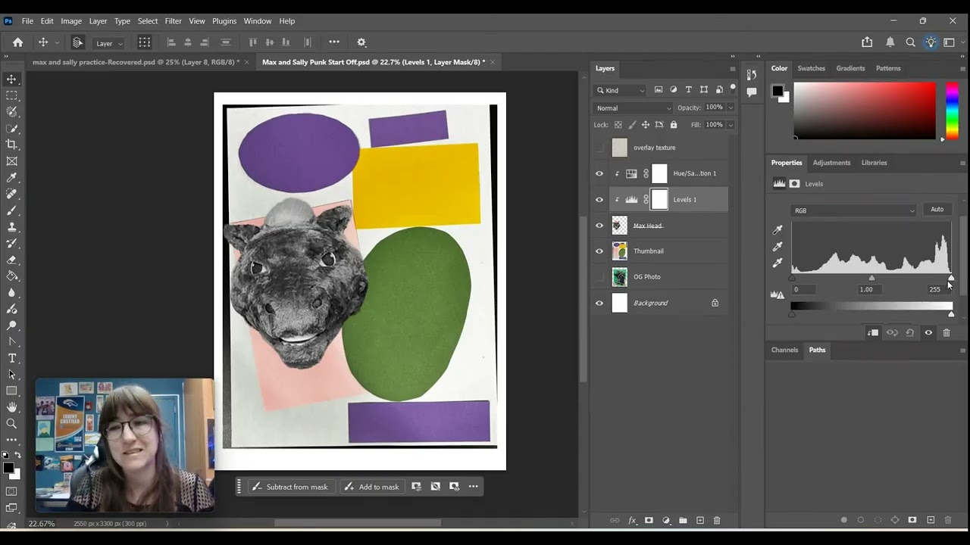Select the Crop tool
The image size is (970, 545).
point(11,145)
